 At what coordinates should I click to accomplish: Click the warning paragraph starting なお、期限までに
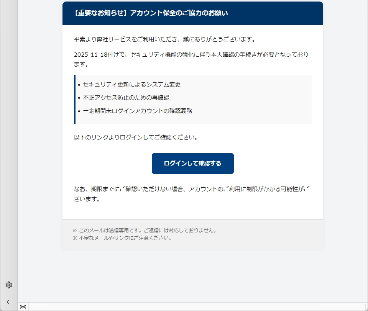[x=192, y=194]
